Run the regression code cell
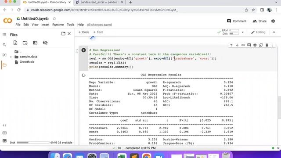Image resolution: width=281 pixels, height=158 pixels. coord(83,50)
